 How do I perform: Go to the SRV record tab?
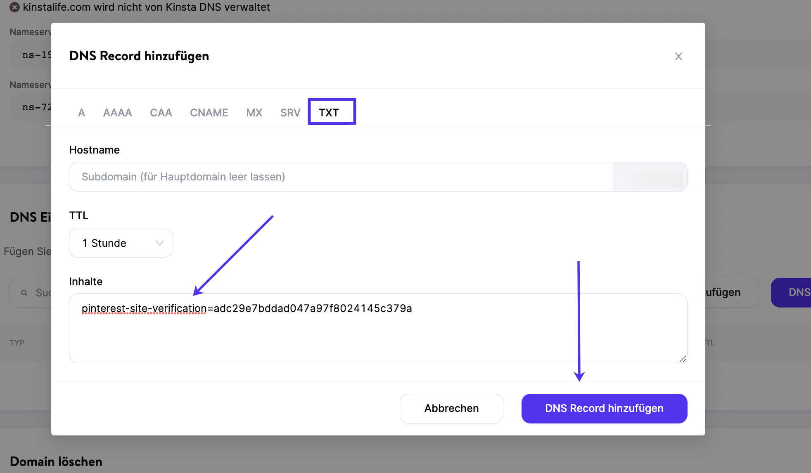coord(290,113)
